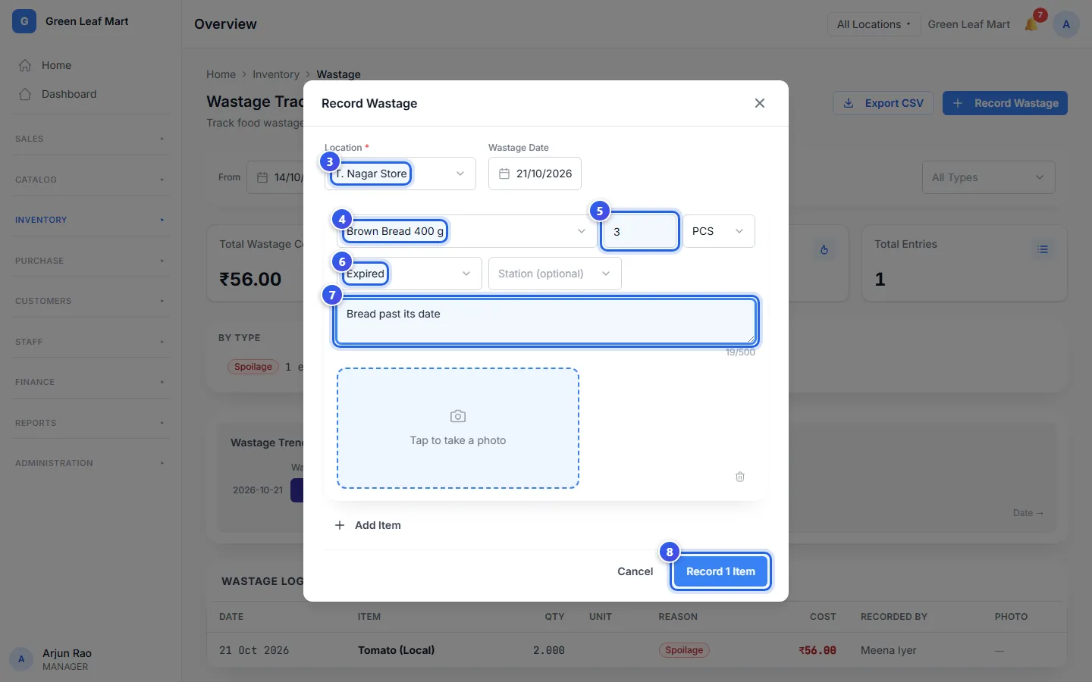
Task: Click the Total Entries list icon
Action: click(1043, 249)
